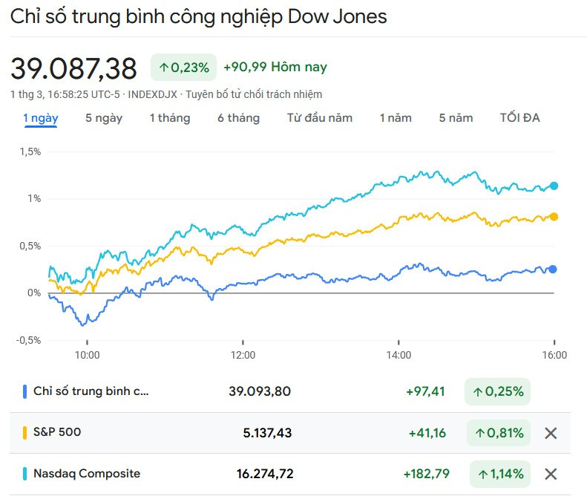Viewport: 587px width, 496px height.
Task: Click the S&P 500 comparison row
Action: point(57,432)
